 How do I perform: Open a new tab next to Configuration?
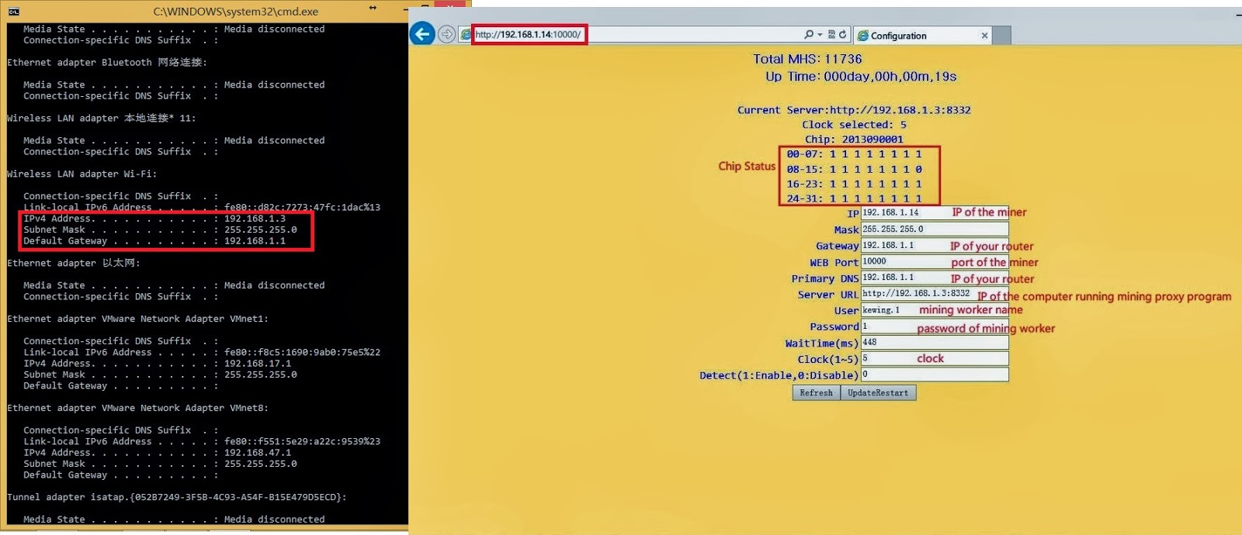click(x=1002, y=36)
